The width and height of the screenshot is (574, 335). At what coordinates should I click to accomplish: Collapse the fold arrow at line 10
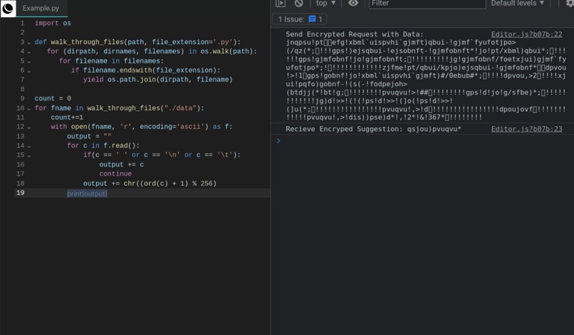tap(29, 109)
